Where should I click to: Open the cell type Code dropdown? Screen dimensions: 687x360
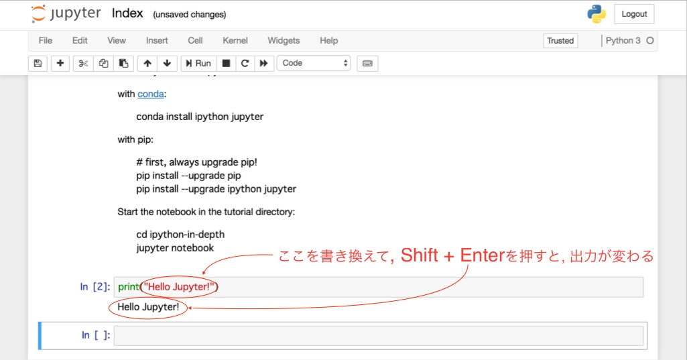314,63
